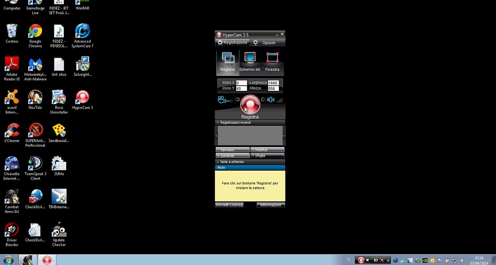496x265 pixels.
Task: Minimize the HyperCam window
Action: pos(277,35)
